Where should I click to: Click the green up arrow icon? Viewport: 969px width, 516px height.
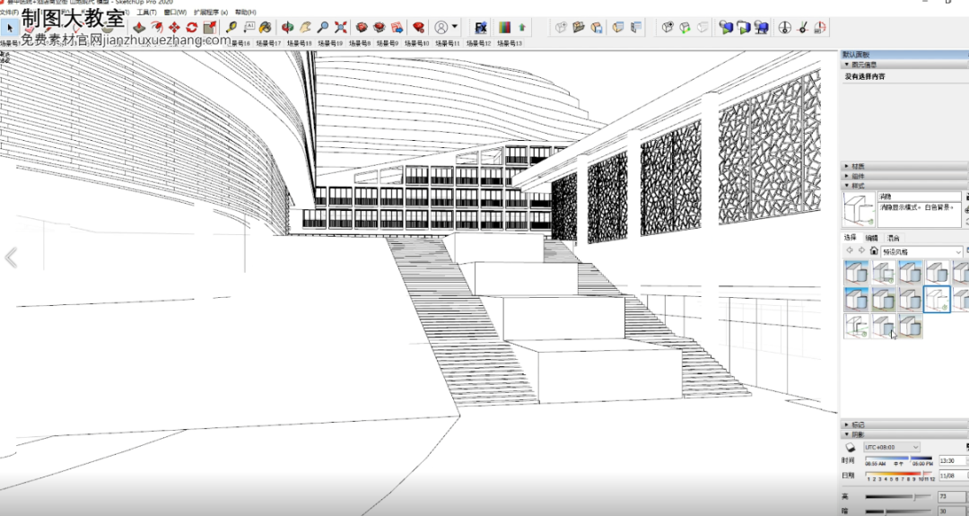point(522,27)
